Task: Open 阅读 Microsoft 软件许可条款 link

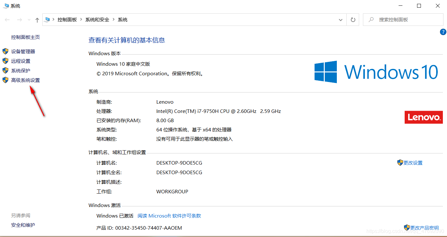Action: click(169, 216)
